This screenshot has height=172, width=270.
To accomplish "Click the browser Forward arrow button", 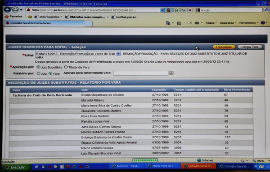I will click(15, 9).
